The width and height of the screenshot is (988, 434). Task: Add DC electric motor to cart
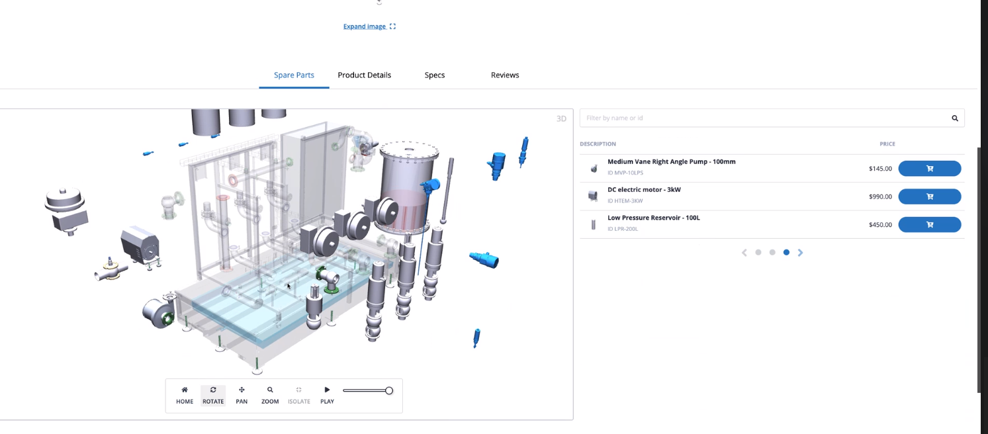(929, 196)
